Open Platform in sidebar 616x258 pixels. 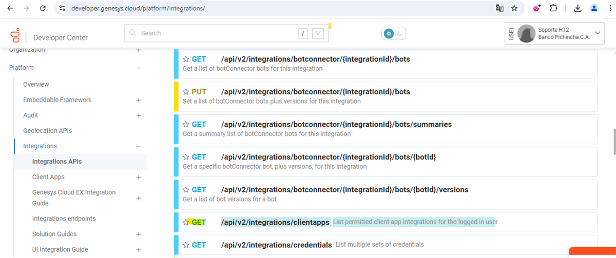tap(21, 68)
